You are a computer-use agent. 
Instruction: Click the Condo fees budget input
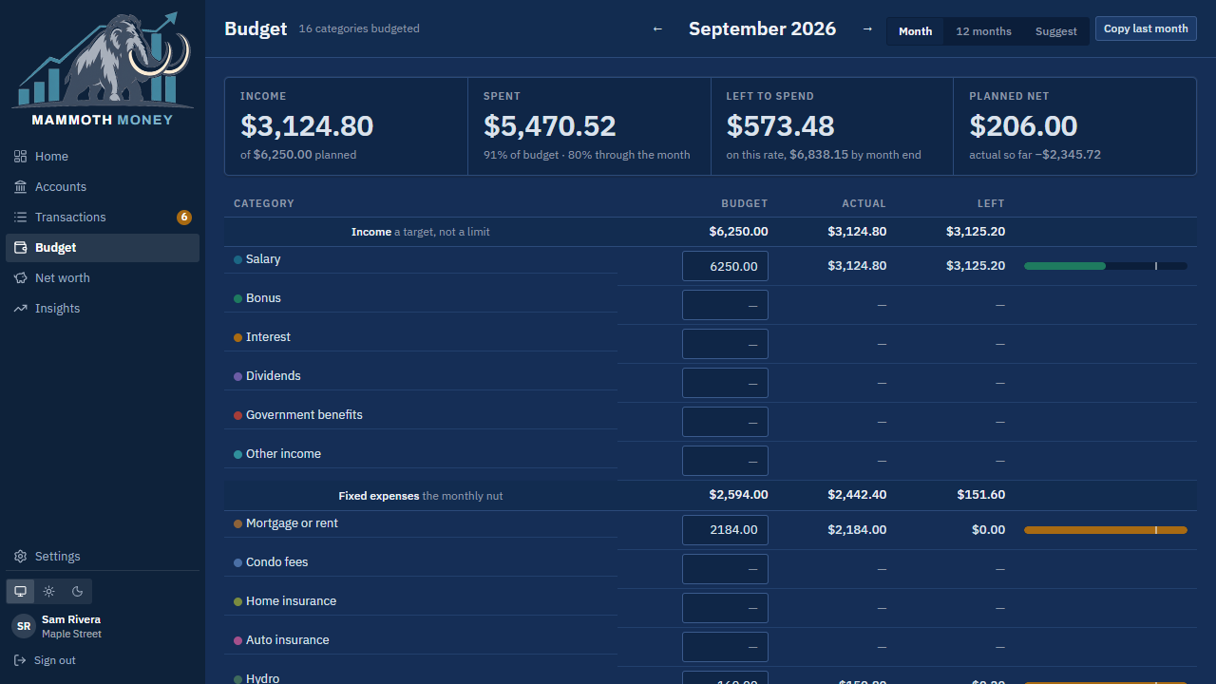tap(725, 569)
